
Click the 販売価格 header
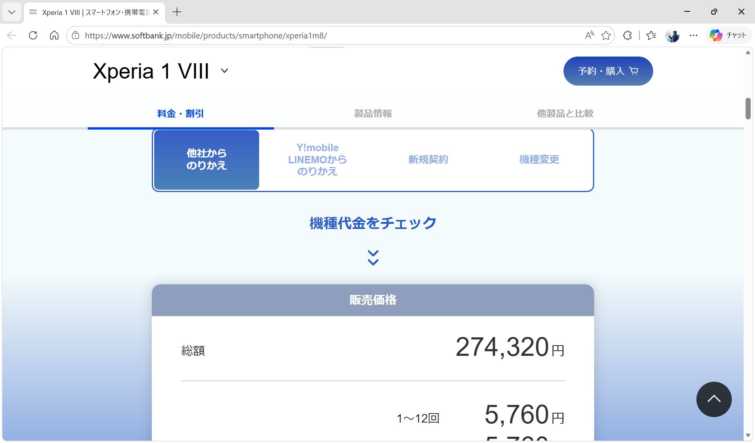point(373,300)
